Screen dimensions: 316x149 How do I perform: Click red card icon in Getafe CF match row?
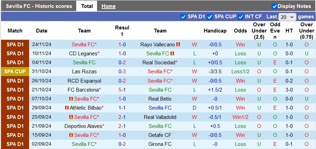point(71,135)
